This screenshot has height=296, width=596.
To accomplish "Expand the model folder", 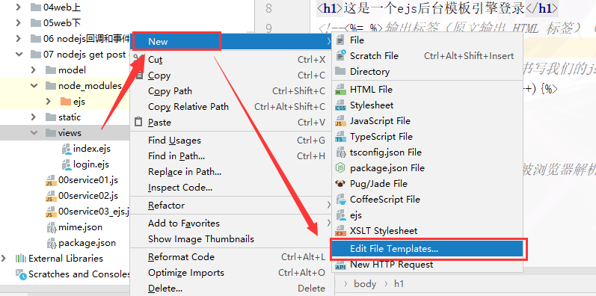I will (x=34, y=70).
